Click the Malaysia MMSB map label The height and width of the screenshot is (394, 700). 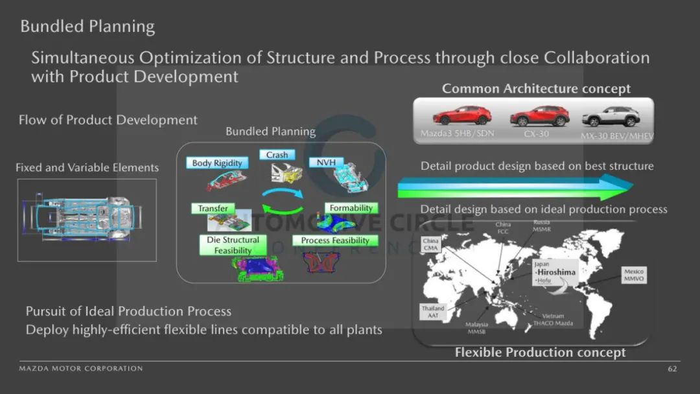(476, 328)
